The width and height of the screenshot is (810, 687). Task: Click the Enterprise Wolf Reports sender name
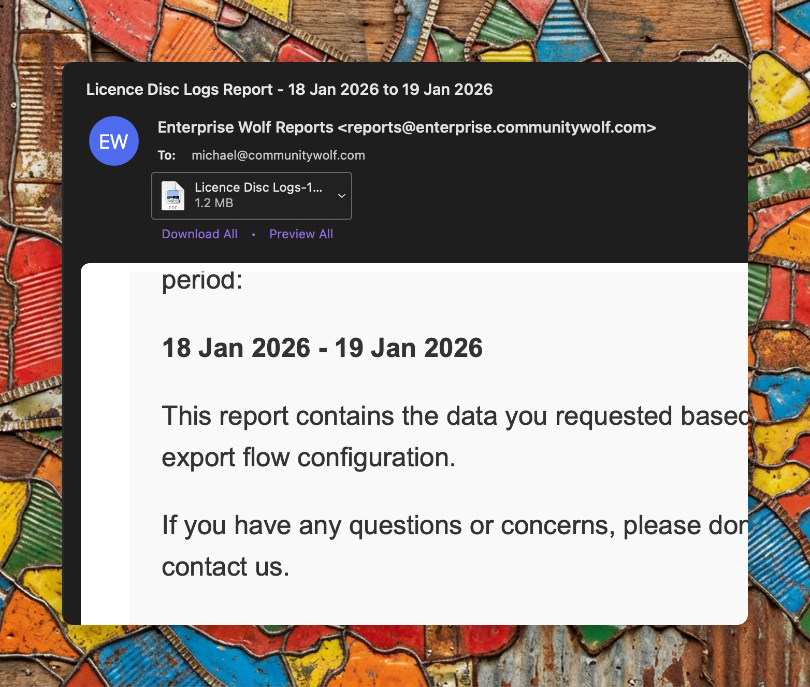[x=245, y=127]
